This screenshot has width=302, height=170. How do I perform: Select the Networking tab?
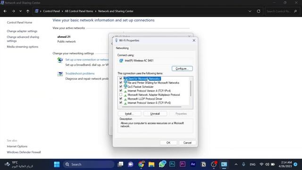coord(122,48)
